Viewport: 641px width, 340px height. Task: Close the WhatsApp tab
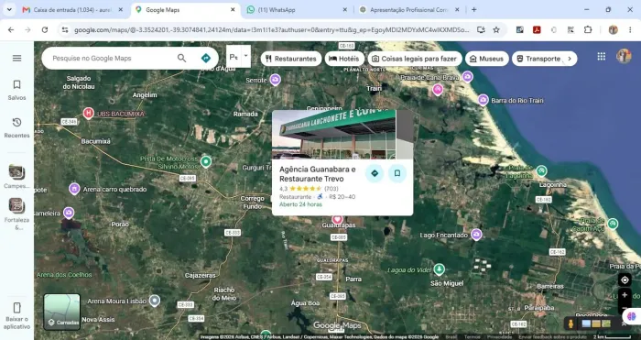pyautogui.click(x=344, y=9)
